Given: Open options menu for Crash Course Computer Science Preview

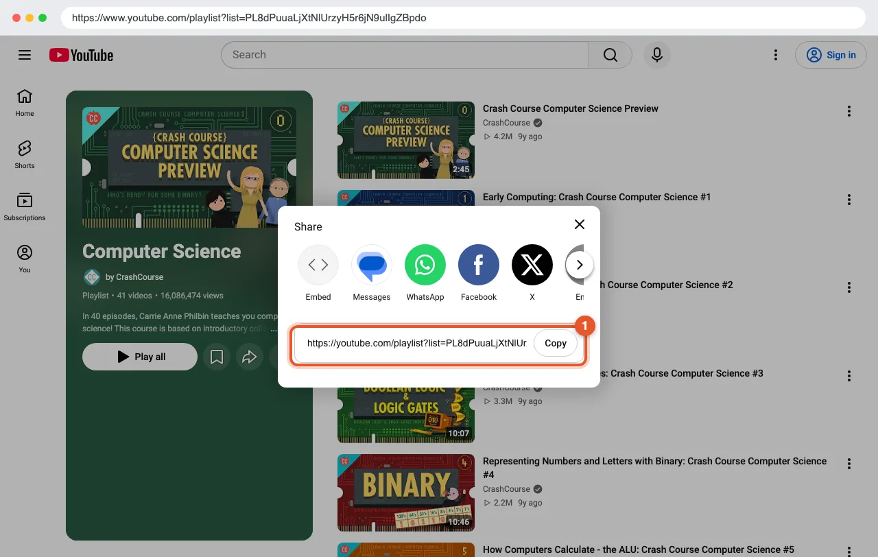Looking at the screenshot, I should (849, 111).
